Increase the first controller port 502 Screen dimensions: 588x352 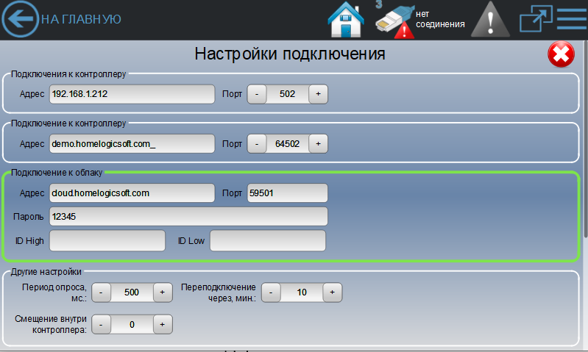tap(318, 94)
